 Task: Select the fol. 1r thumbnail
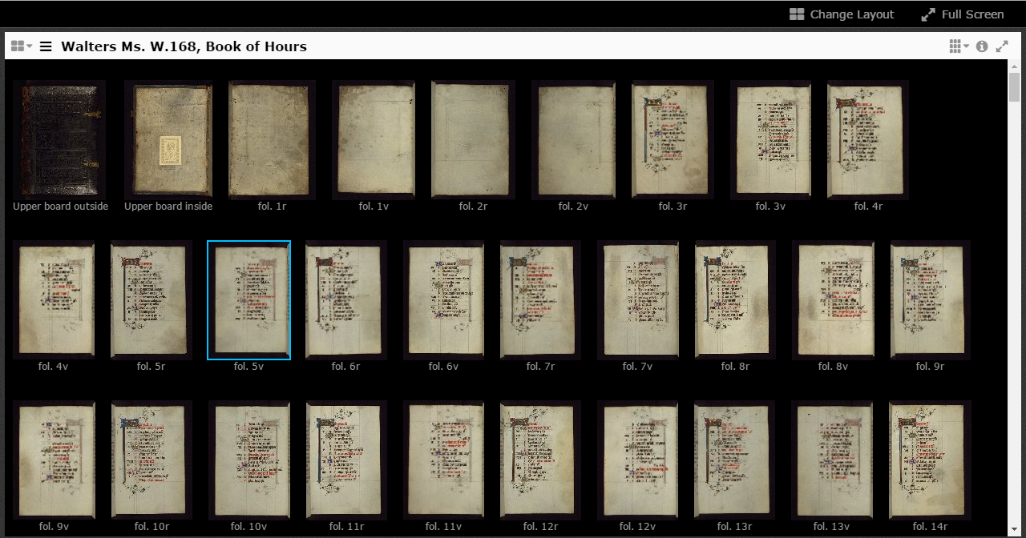tap(272, 139)
